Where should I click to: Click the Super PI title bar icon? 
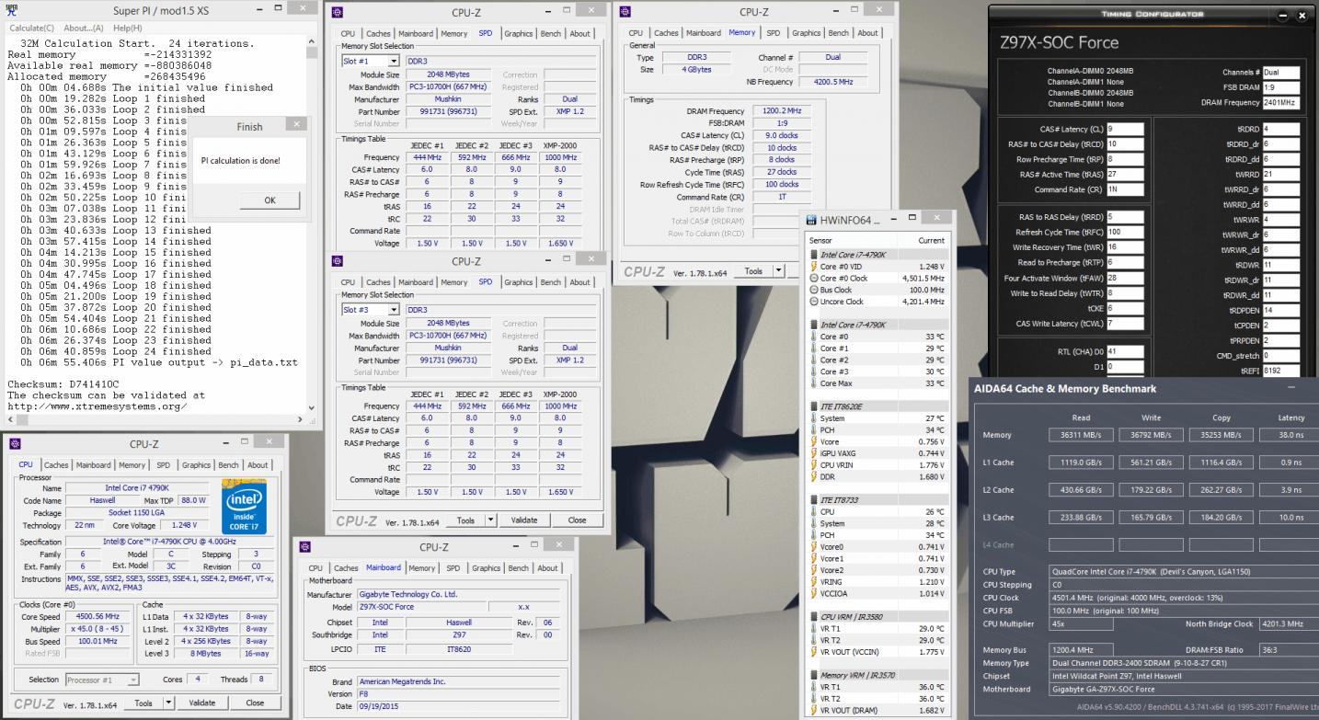[12, 10]
